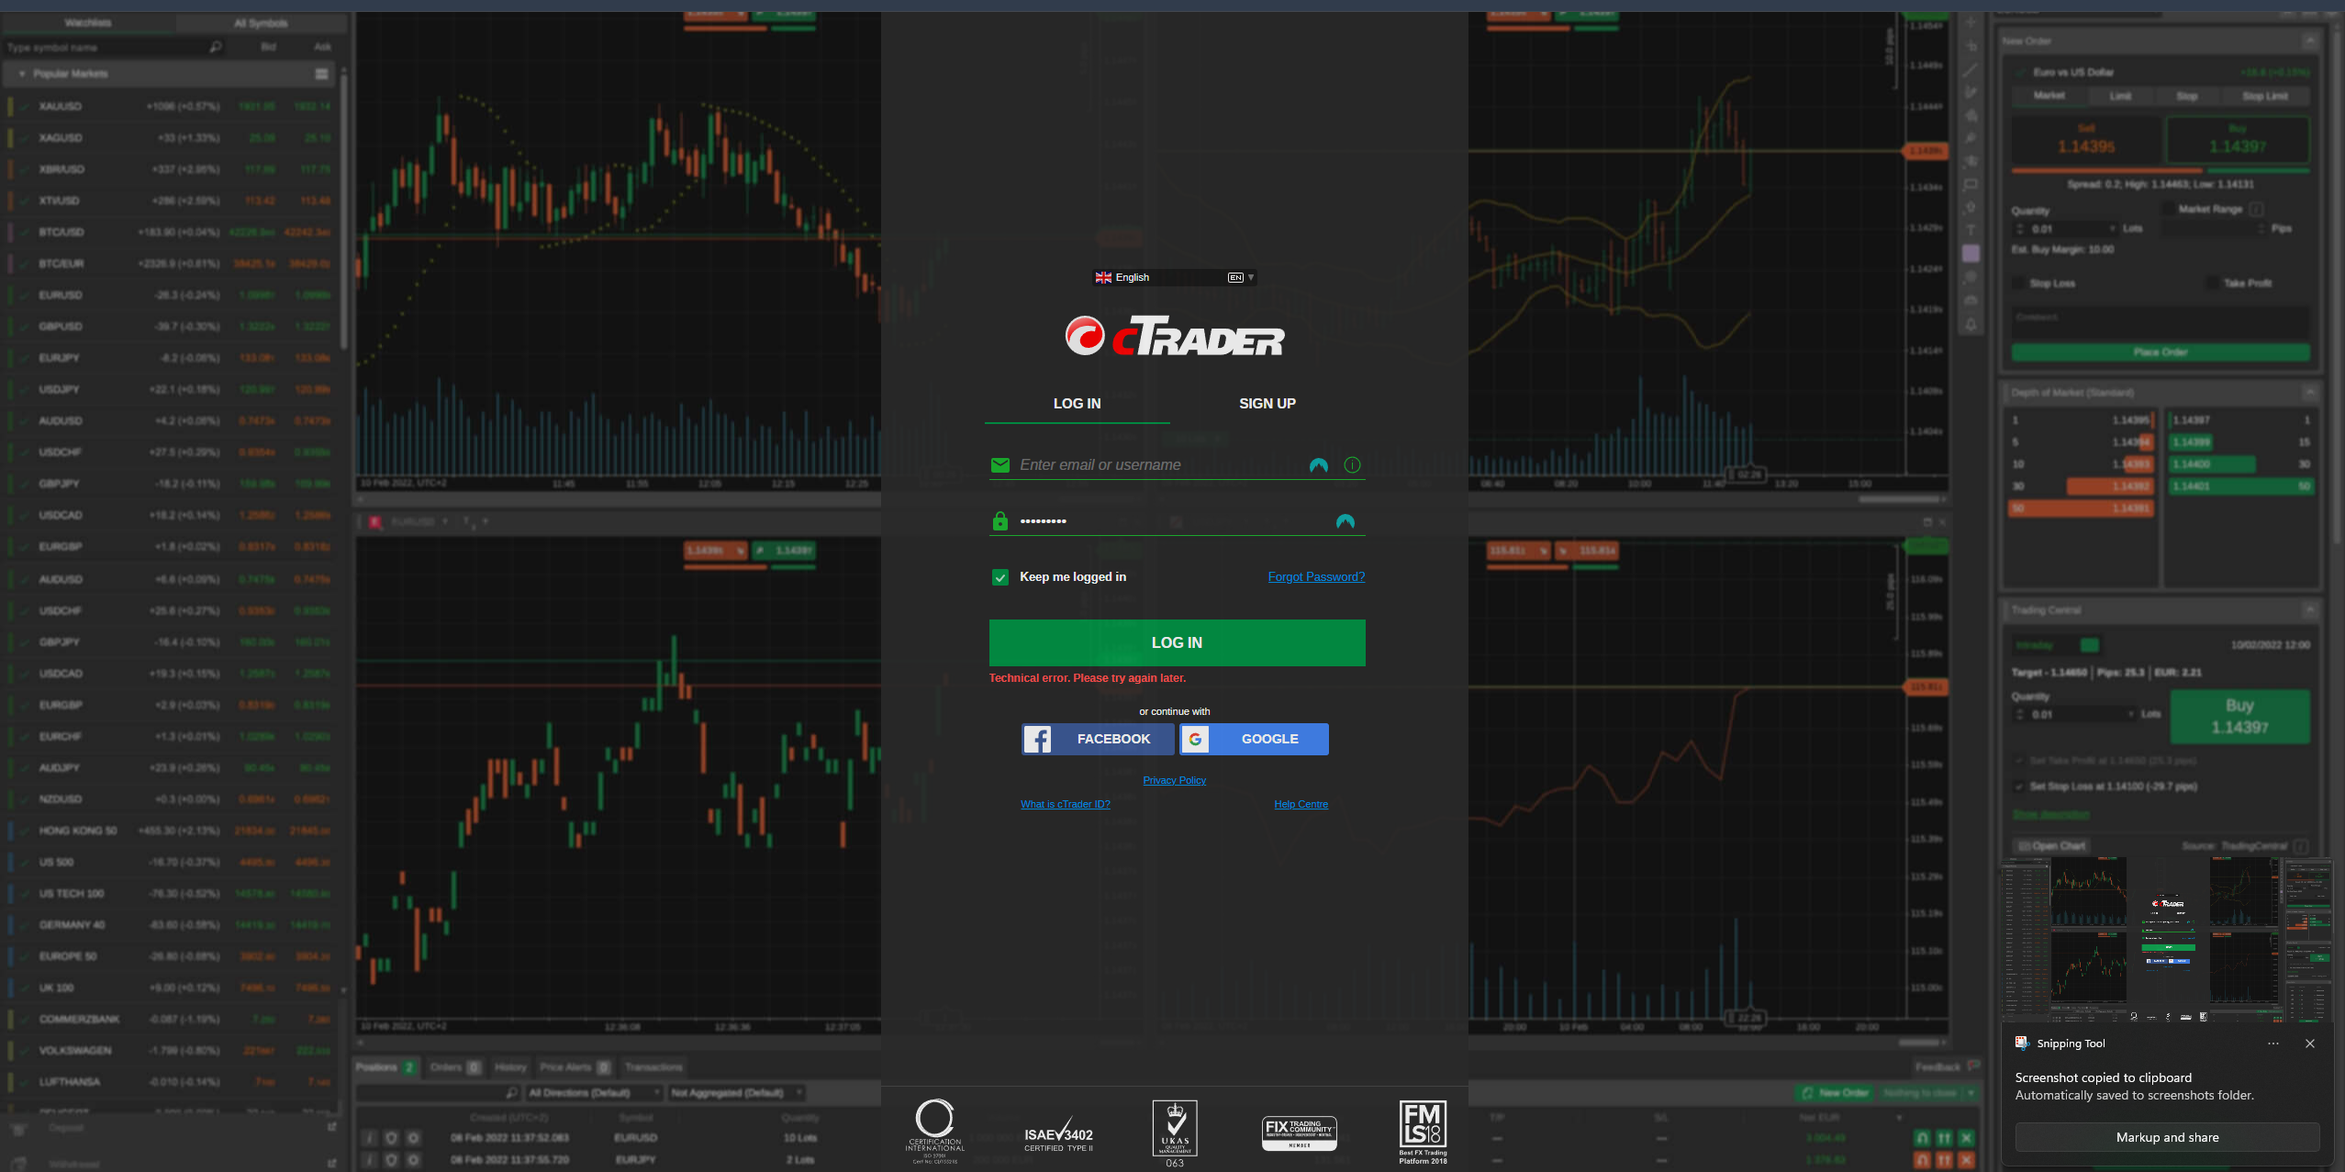Screen dimensions: 2345x1172
Task: Collapse the Popular Markets group
Action: pos(21,73)
